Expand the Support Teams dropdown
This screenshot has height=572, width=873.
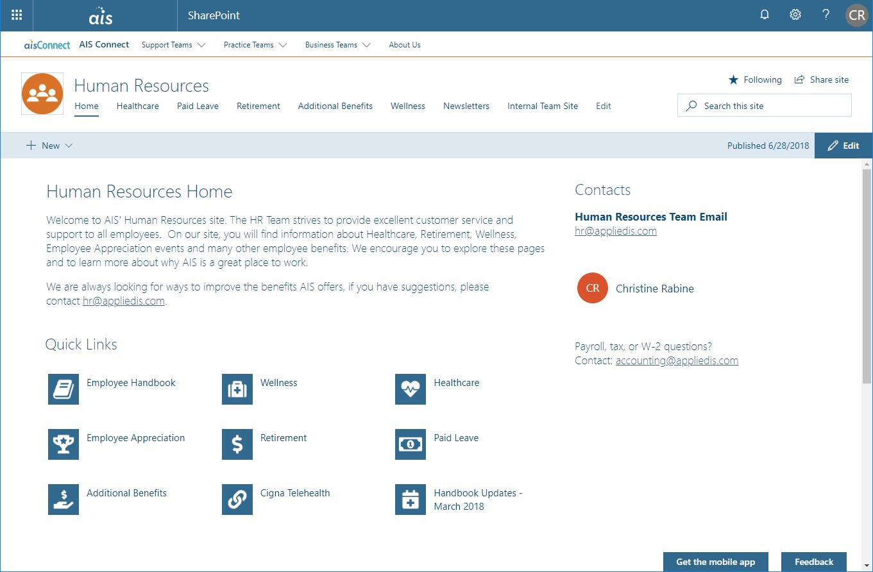(x=173, y=45)
